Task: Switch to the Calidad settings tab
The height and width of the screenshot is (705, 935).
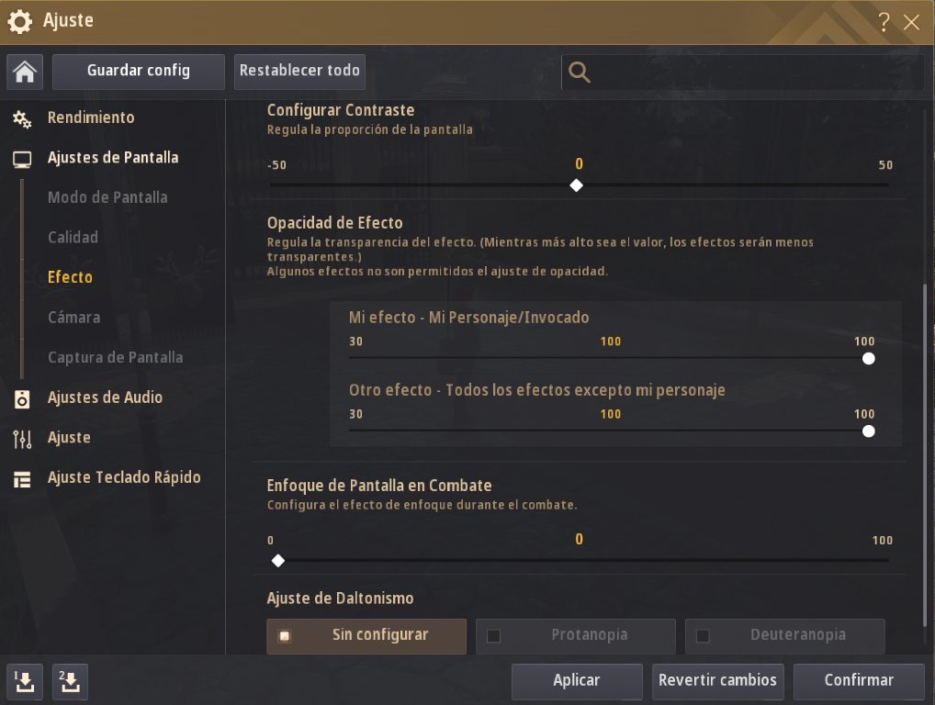Action: coord(73,238)
